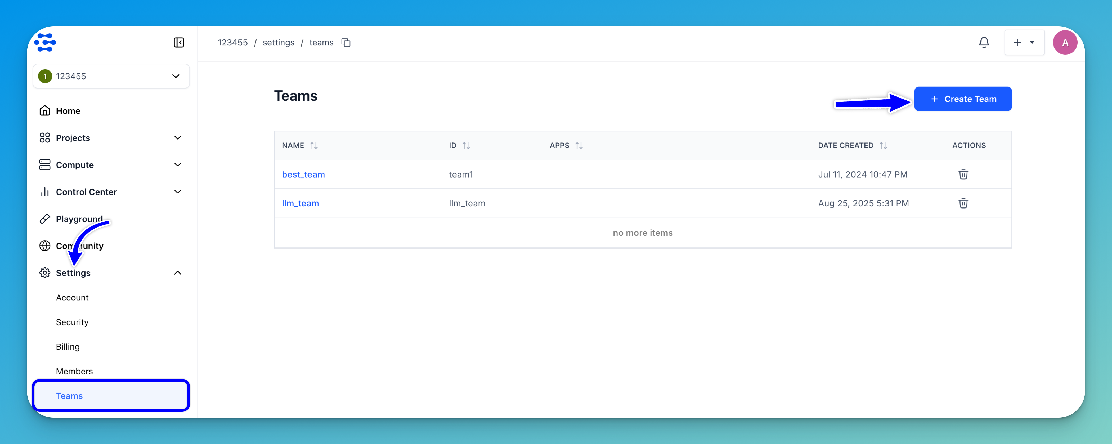Viewport: 1112px width, 444px height.
Task: Open the best_team link
Action: 303,174
